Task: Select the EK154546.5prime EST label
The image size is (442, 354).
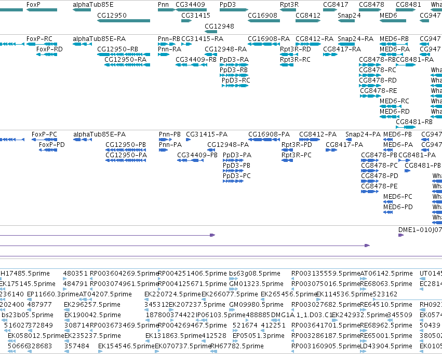Action: pos(126,346)
